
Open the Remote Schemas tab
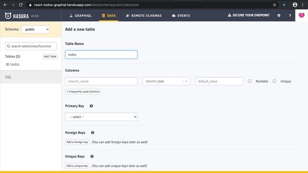(144, 15)
